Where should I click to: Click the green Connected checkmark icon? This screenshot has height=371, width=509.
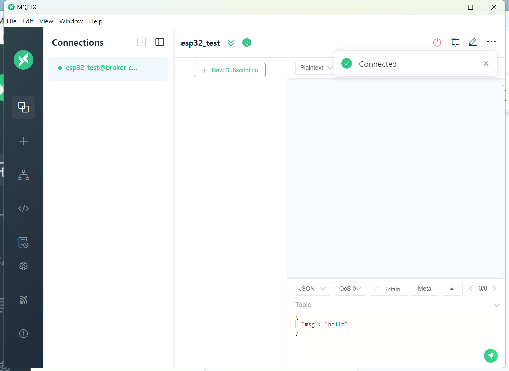(x=347, y=63)
